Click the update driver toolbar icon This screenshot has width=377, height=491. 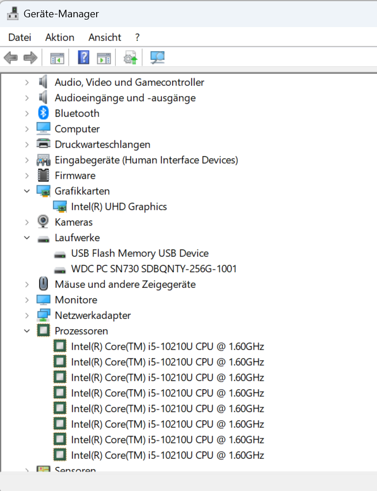point(130,58)
